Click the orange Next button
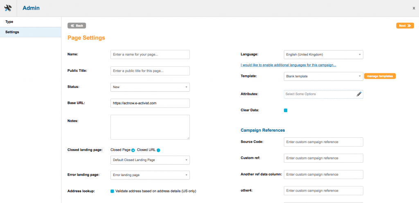This screenshot has height=203, width=419. tap(405, 26)
